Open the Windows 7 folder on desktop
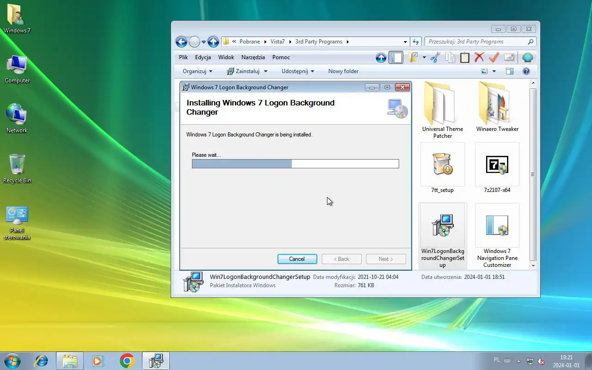The width and height of the screenshot is (592, 370). click(17, 19)
